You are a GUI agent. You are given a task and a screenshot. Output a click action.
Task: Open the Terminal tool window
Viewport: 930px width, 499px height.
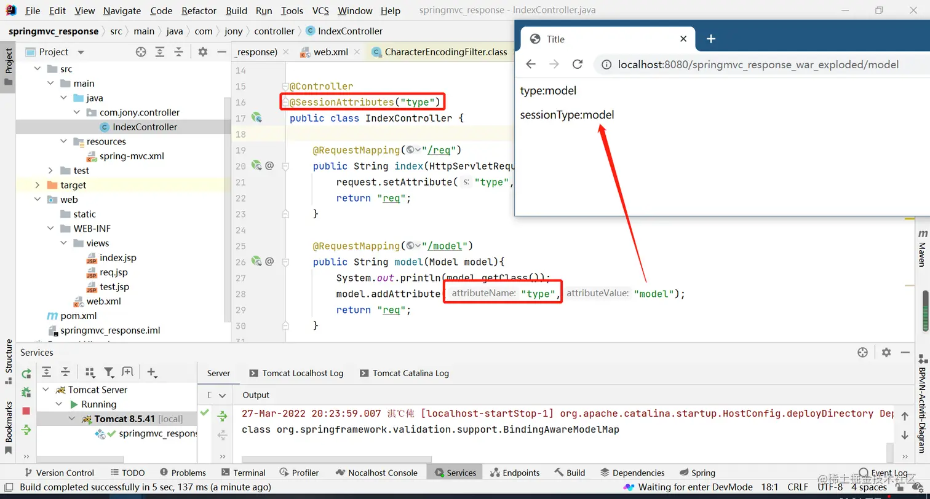click(x=243, y=473)
